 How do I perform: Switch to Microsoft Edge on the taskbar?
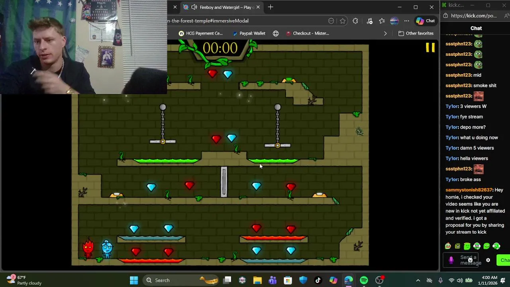[x=349, y=280]
